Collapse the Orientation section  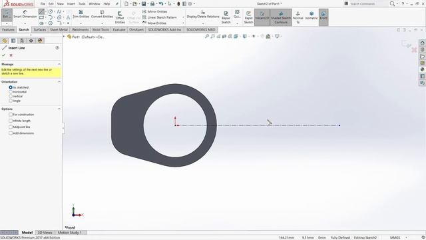pyautogui.click(x=59, y=81)
